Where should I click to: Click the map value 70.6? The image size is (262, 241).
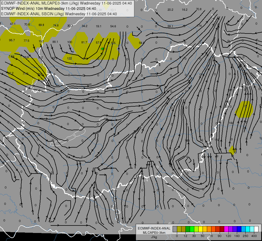[27, 24]
